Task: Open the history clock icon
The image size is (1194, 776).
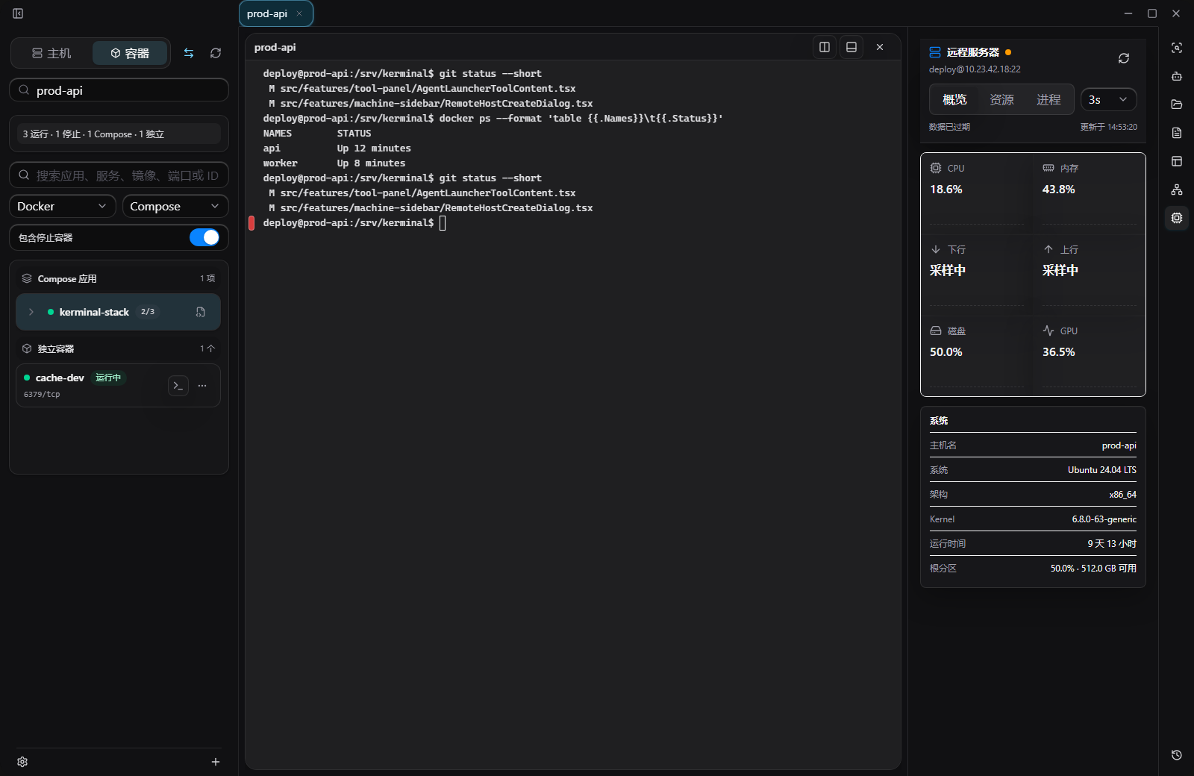Action: point(1177,755)
